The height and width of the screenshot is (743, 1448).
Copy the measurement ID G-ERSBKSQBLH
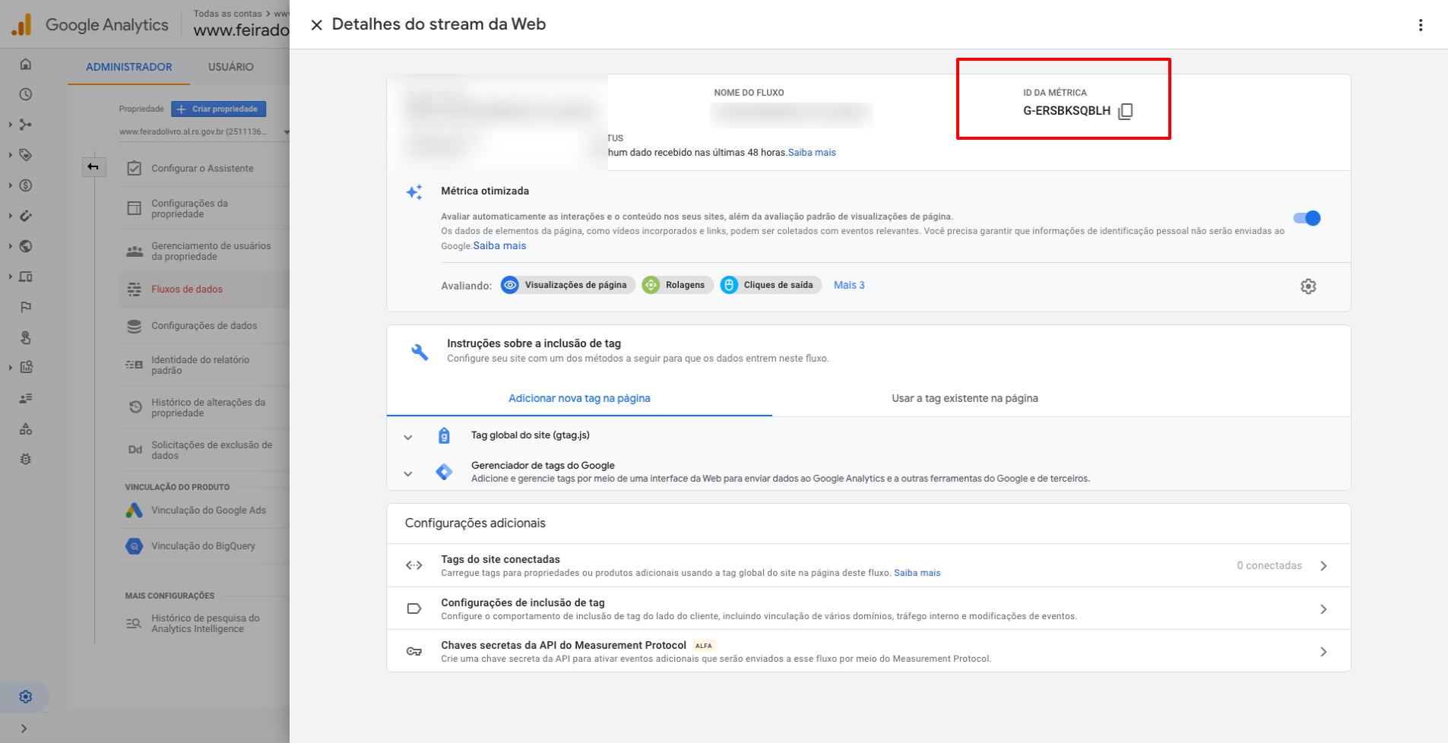coord(1126,112)
